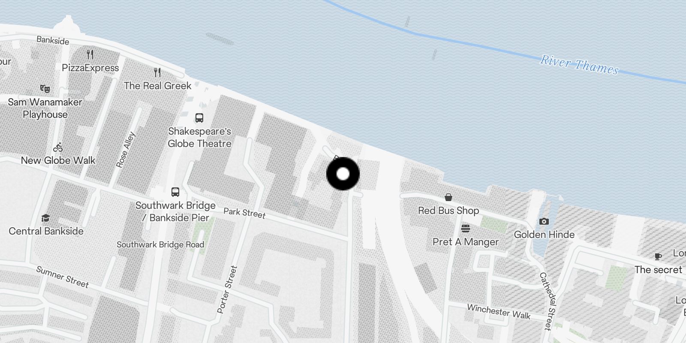
Task: Click the Sam Wanamaker Playhouse theatre icon
Action: (45, 89)
